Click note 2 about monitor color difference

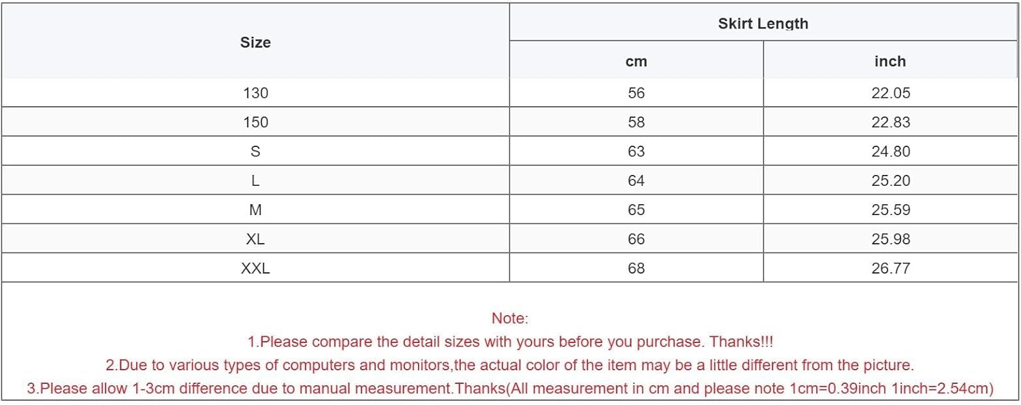pos(510,366)
